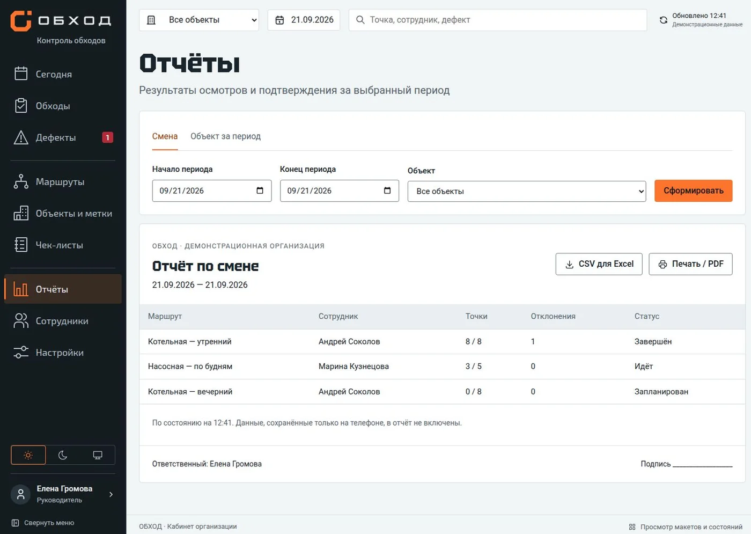Click the download icon on CSV button
751x534 pixels.
click(570, 264)
